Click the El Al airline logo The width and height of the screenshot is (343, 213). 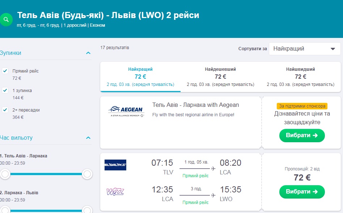pyautogui.click(x=115, y=165)
